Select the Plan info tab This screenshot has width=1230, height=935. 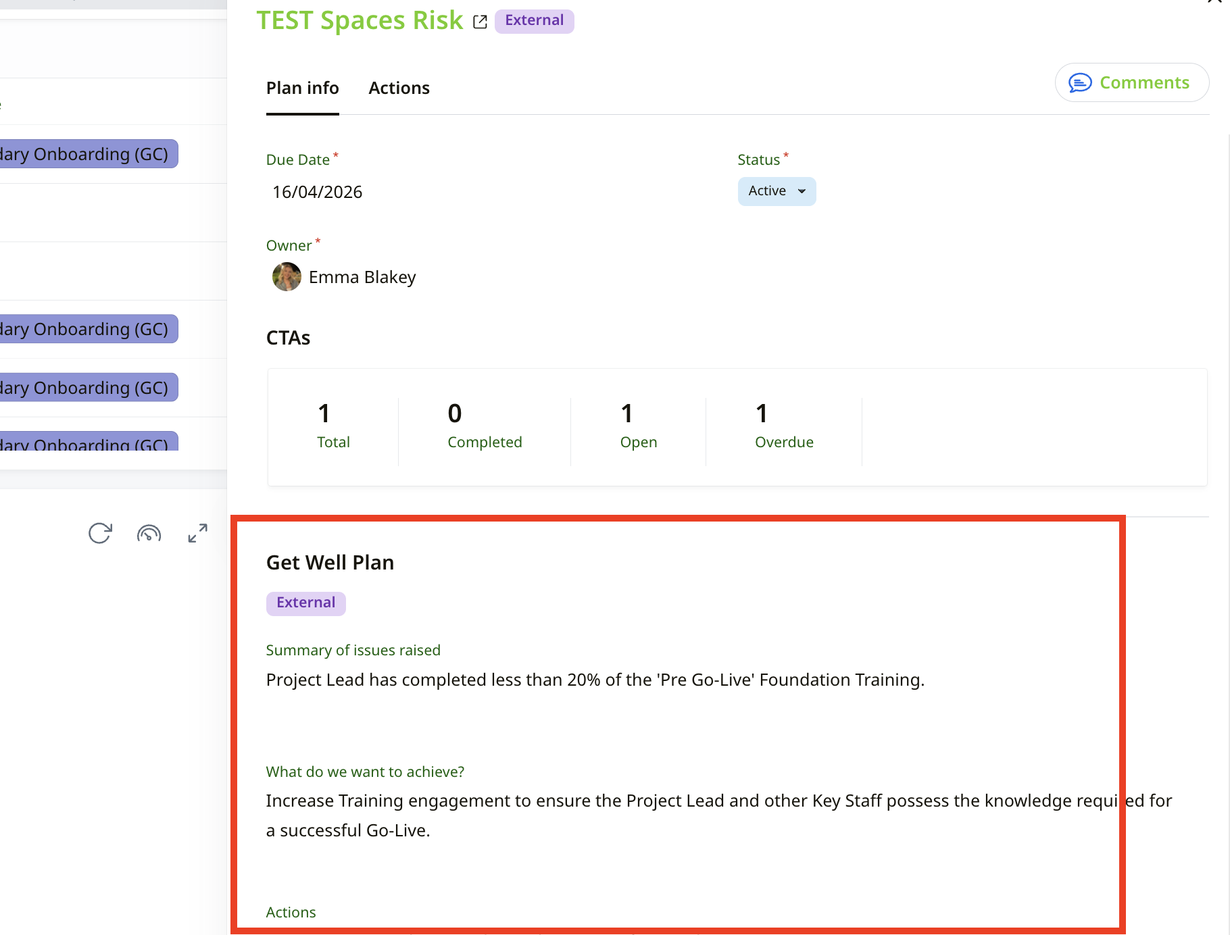(302, 88)
